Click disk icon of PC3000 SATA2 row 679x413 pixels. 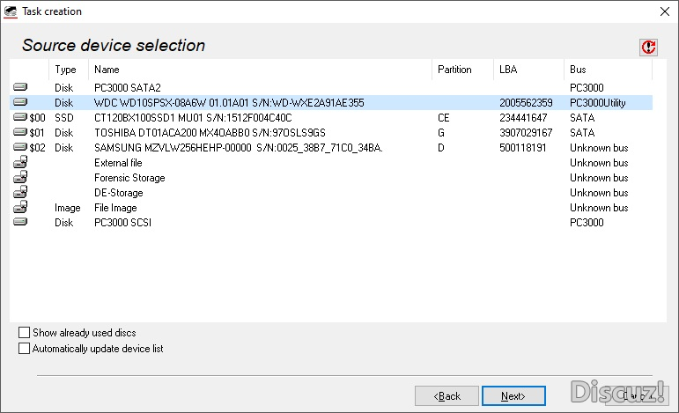[x=20, y=87]
